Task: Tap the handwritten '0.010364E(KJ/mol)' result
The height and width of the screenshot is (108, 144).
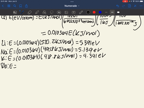Action: (x=74, y=33)
